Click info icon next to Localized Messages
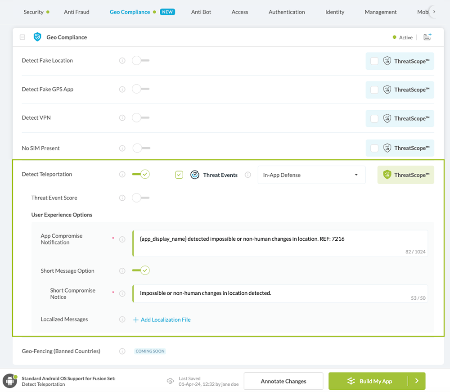This screenshot has width=450, height=392. pos(122,320)
